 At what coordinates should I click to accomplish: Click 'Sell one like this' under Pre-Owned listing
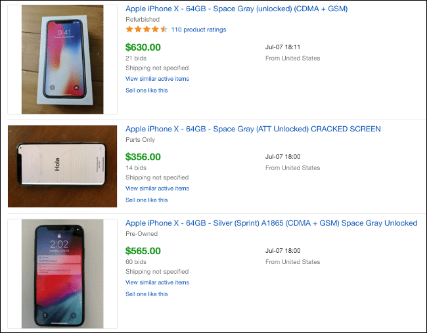[x=146, y=294]
